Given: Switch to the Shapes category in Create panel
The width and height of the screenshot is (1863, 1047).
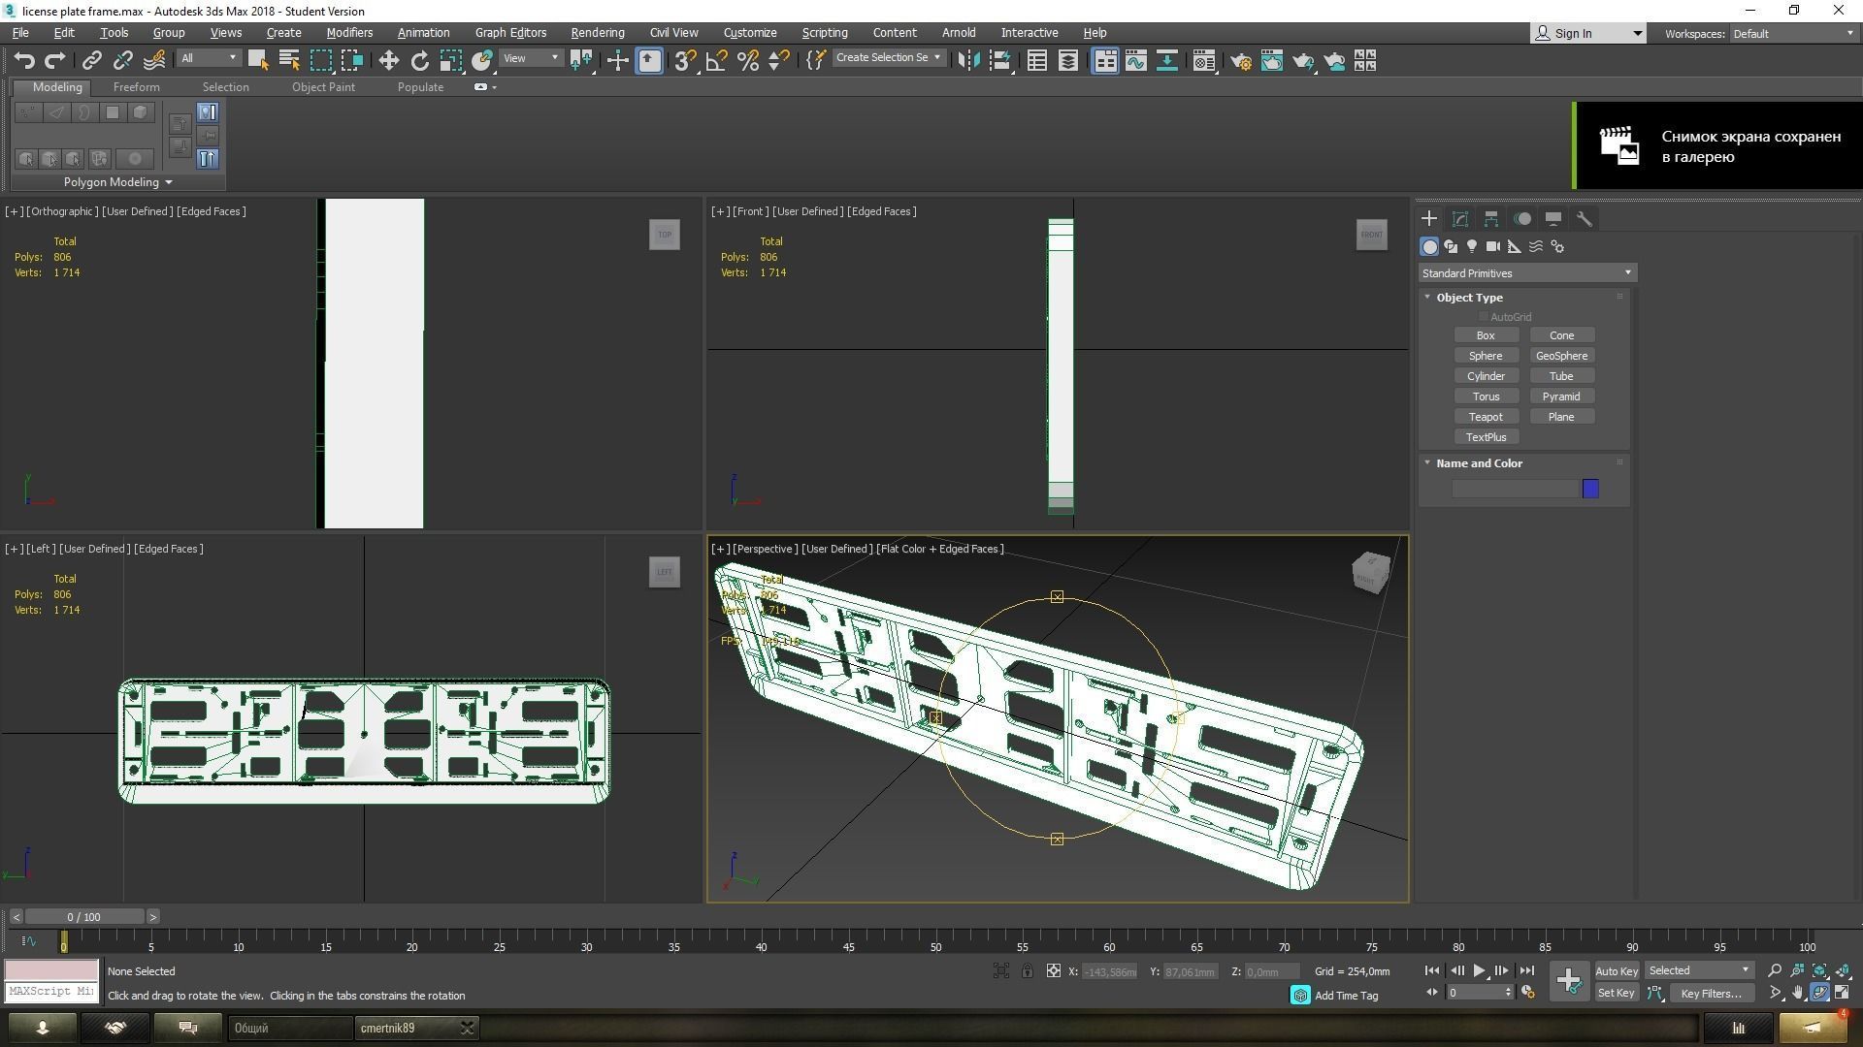Looking at the screenshot, I should (1451, 246).
